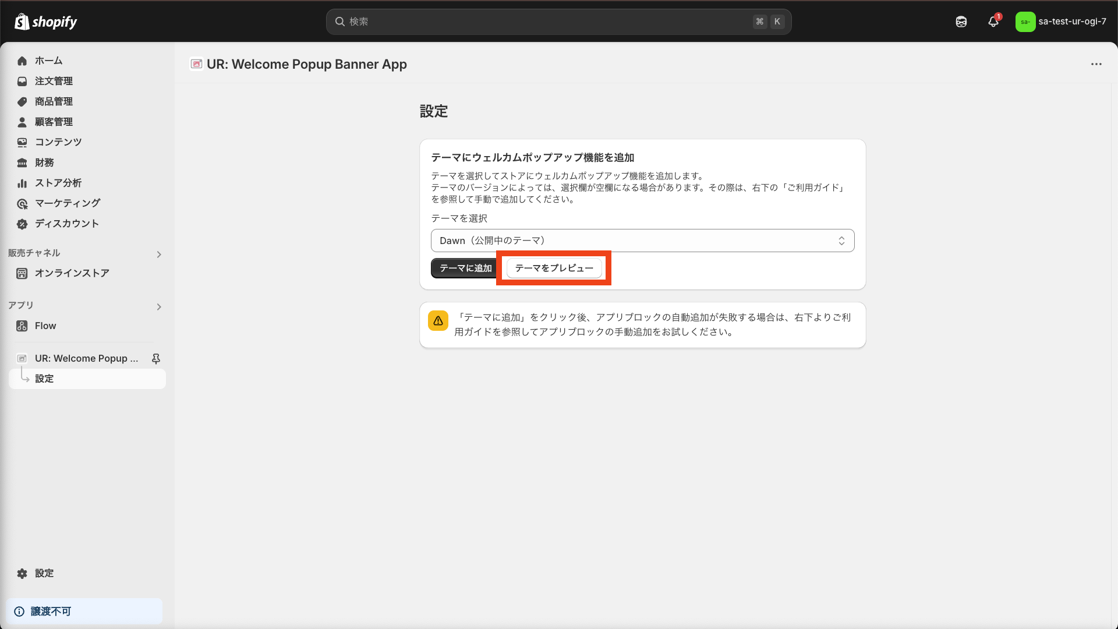
Task: Expand the 販売チャネル section chevron
Action: click(159, 255)
